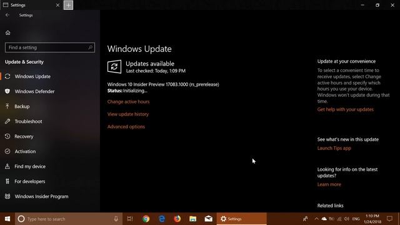Image resolution: width=400 pixels, height=225 pixels.
Task: Click the Windows Update refresh status icon
Action: click(114, 67)
